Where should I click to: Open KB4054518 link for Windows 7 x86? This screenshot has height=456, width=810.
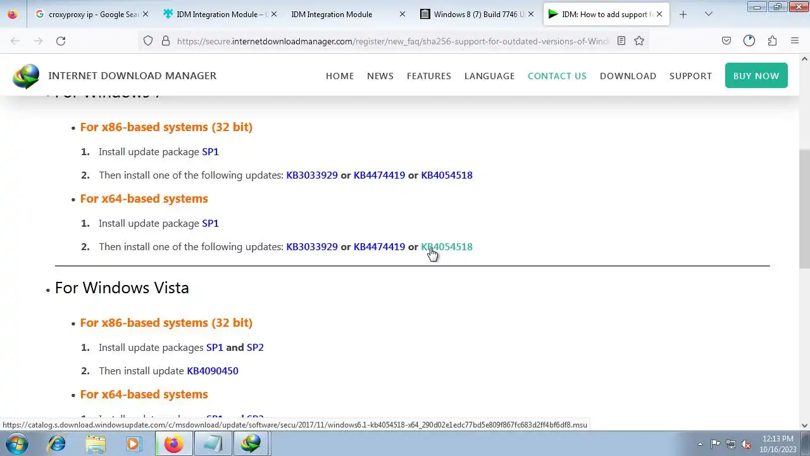tap(447, 175)
